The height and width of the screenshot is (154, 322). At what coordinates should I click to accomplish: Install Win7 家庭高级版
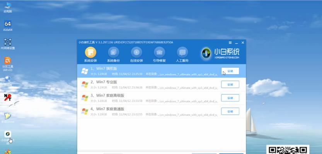pyautogui.click(x=230, y=98)
